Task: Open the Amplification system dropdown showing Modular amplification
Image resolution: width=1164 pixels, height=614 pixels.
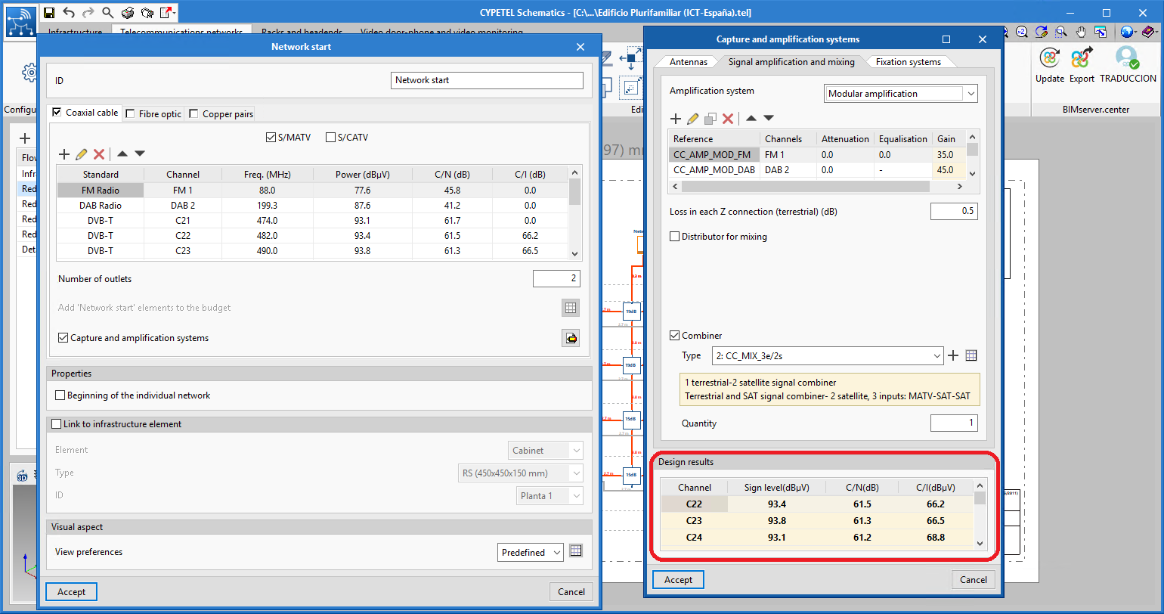Action: coord(900,94)
